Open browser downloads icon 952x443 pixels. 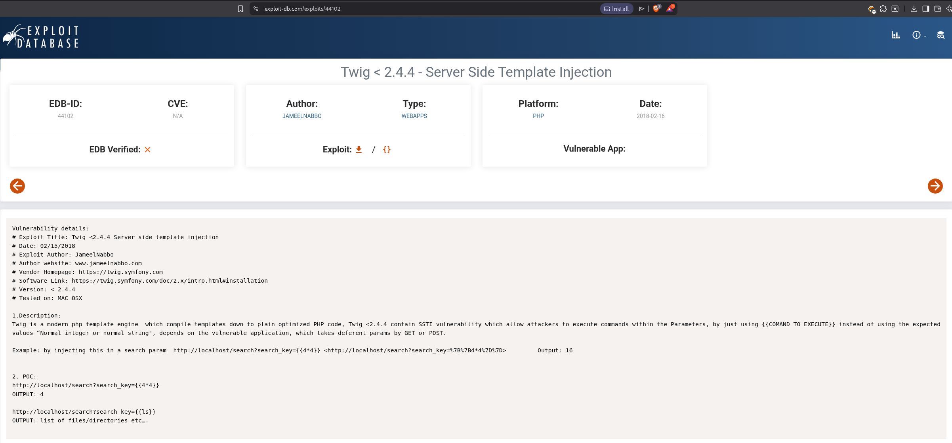point(914,9)
